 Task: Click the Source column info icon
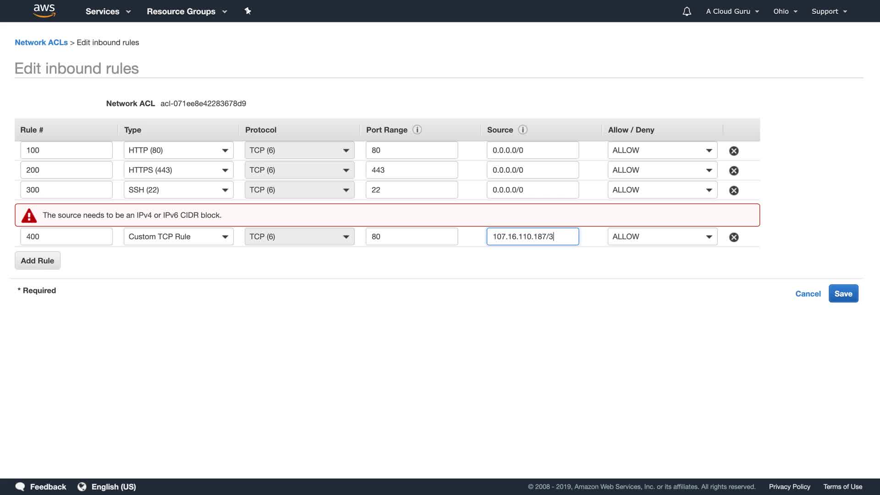[522, 130]
